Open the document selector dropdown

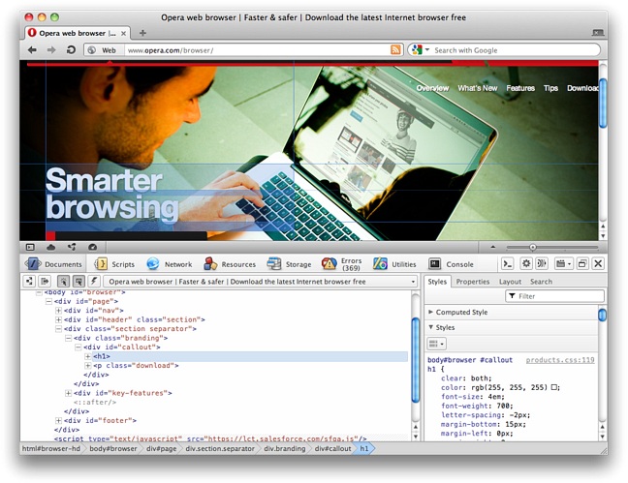point(413,282)
